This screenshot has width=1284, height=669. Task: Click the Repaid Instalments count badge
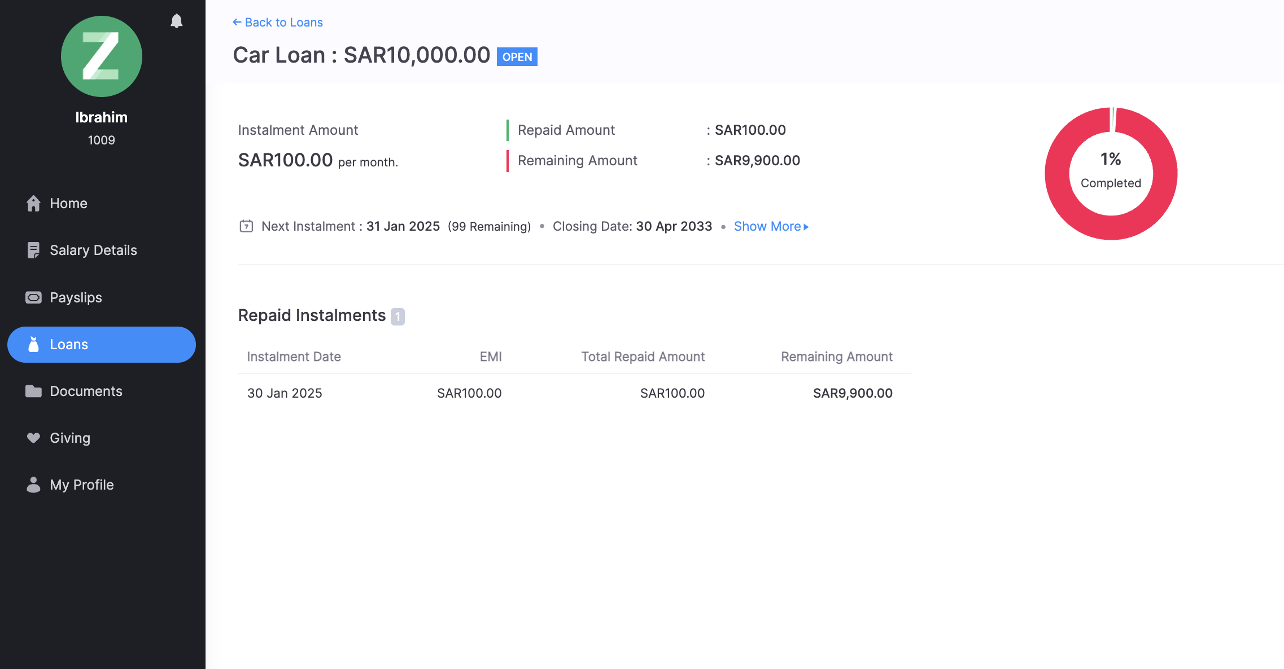[398, 316]
